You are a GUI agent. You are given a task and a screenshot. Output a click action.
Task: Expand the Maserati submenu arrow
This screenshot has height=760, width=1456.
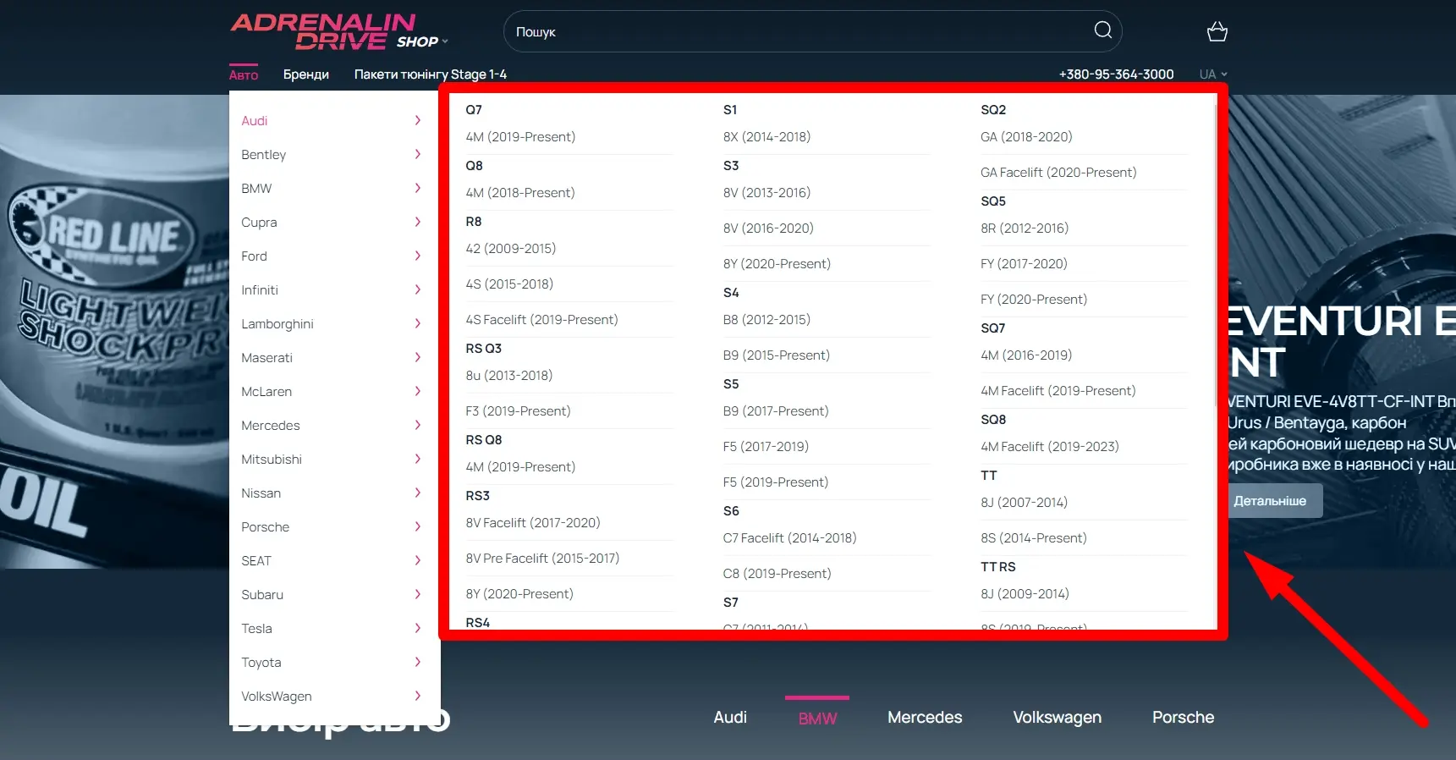click(x=418, y=357)
